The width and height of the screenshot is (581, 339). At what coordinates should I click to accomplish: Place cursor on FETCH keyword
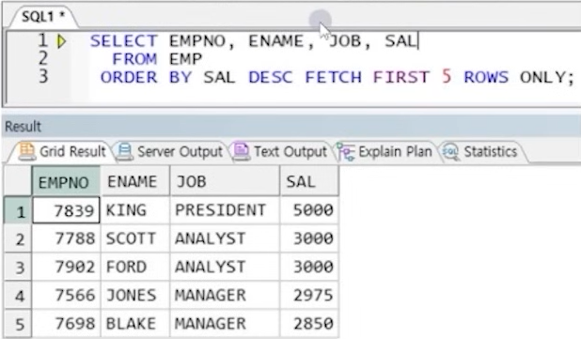click(333, 77)
